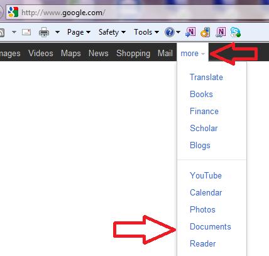
Task: Click the Send to OneNote icon
Action: click(x=190, y=32)
